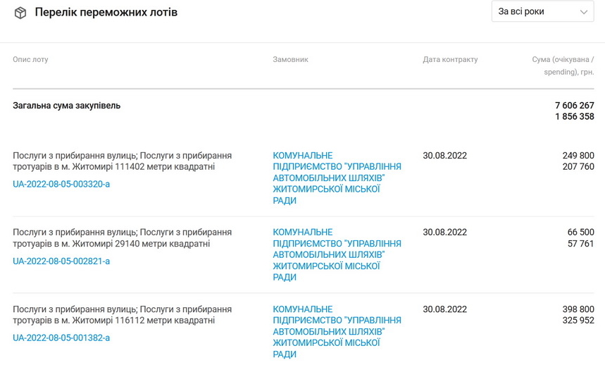
Task: Open lot link UA-2022-08-05-001382-a
Action: [x=61, y=338]
